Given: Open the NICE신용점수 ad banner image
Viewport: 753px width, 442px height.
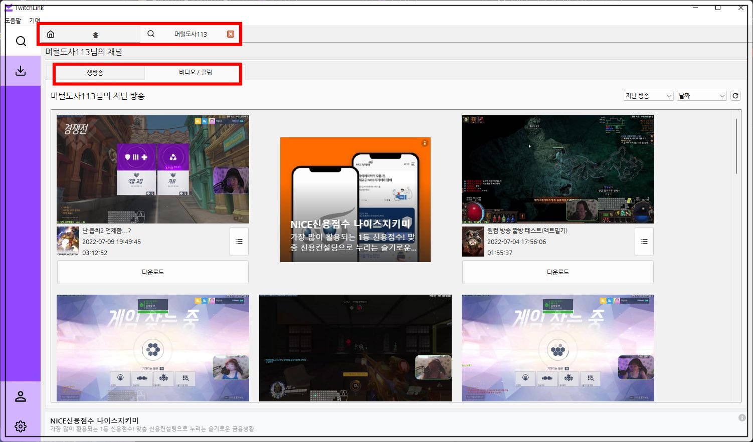Looking at the screenshot, I should [x=355, y=199].
